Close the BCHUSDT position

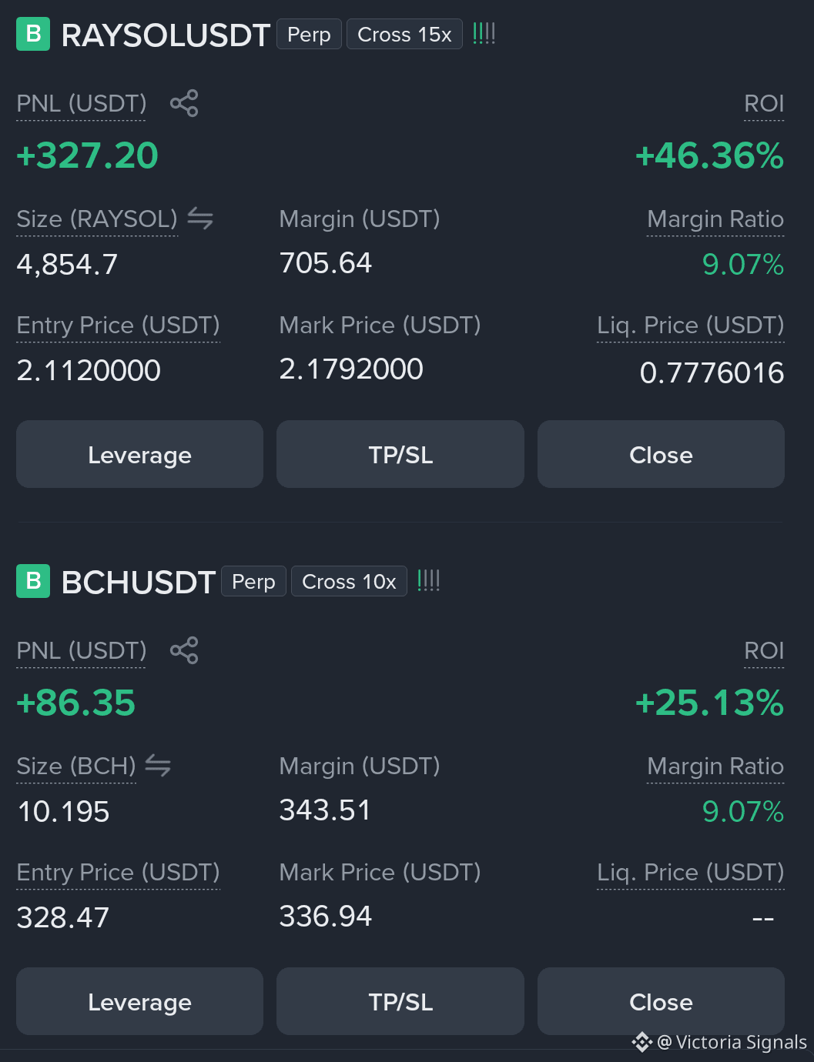tap(661, 1001)
